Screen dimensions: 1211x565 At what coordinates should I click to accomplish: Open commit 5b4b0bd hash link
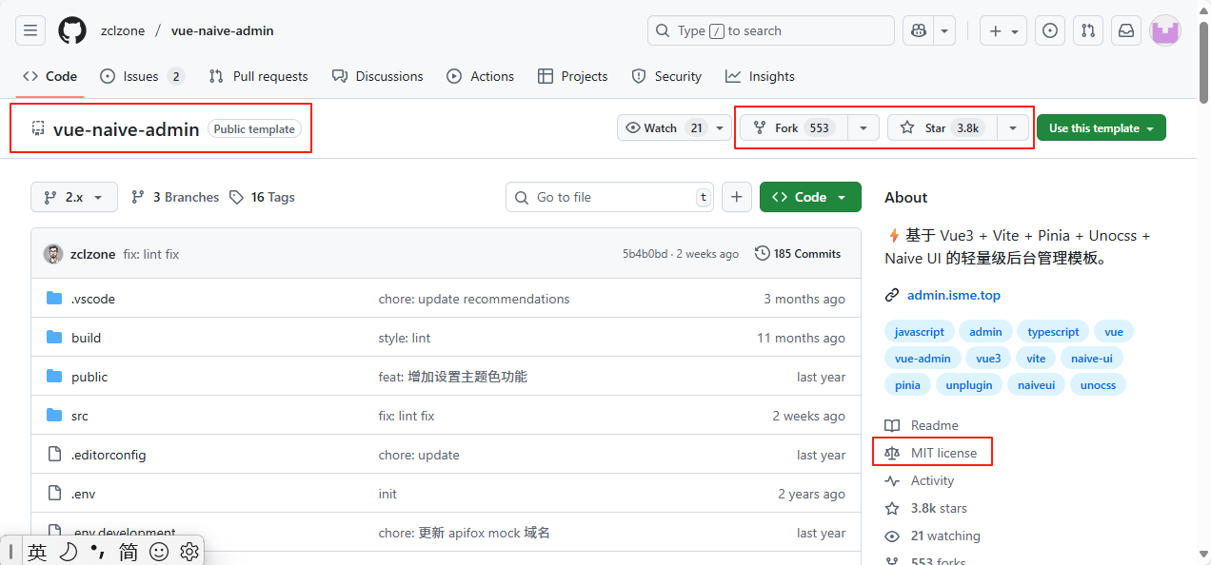point(645,254)
